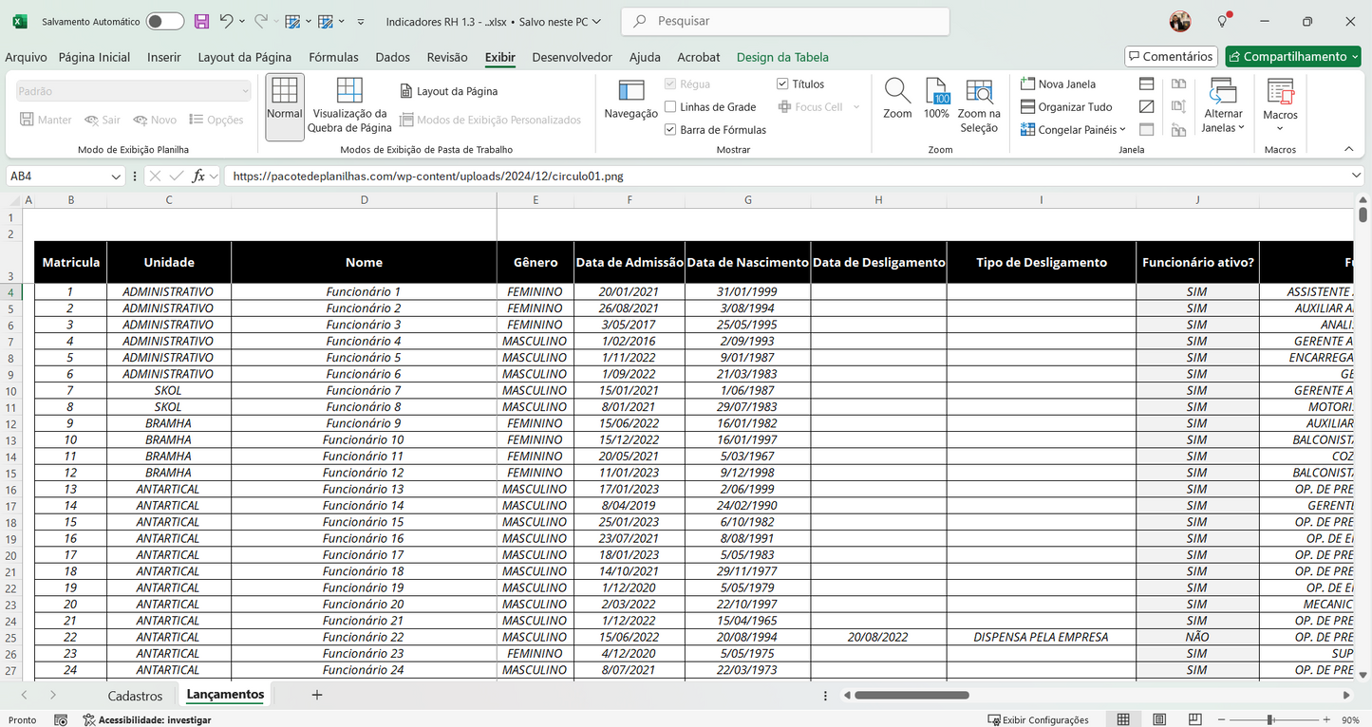Open the Name Box dropdown arrow

coord(116,177)
